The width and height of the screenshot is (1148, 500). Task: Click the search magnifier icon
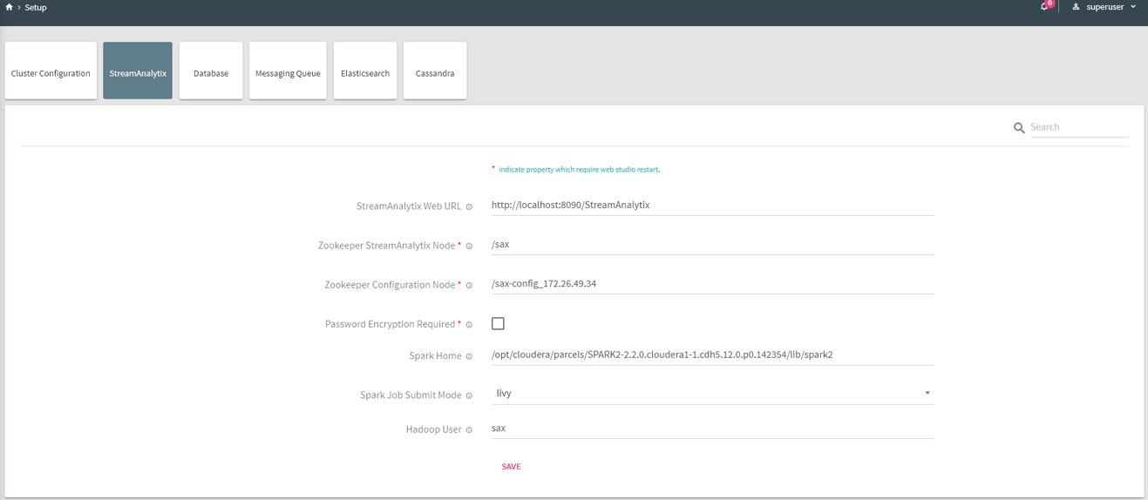click(x=1019, y=128)
